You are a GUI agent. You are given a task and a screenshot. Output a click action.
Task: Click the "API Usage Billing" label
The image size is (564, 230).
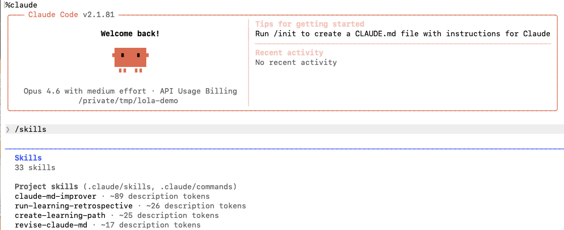pyautogui.click(x=198, y=91)
